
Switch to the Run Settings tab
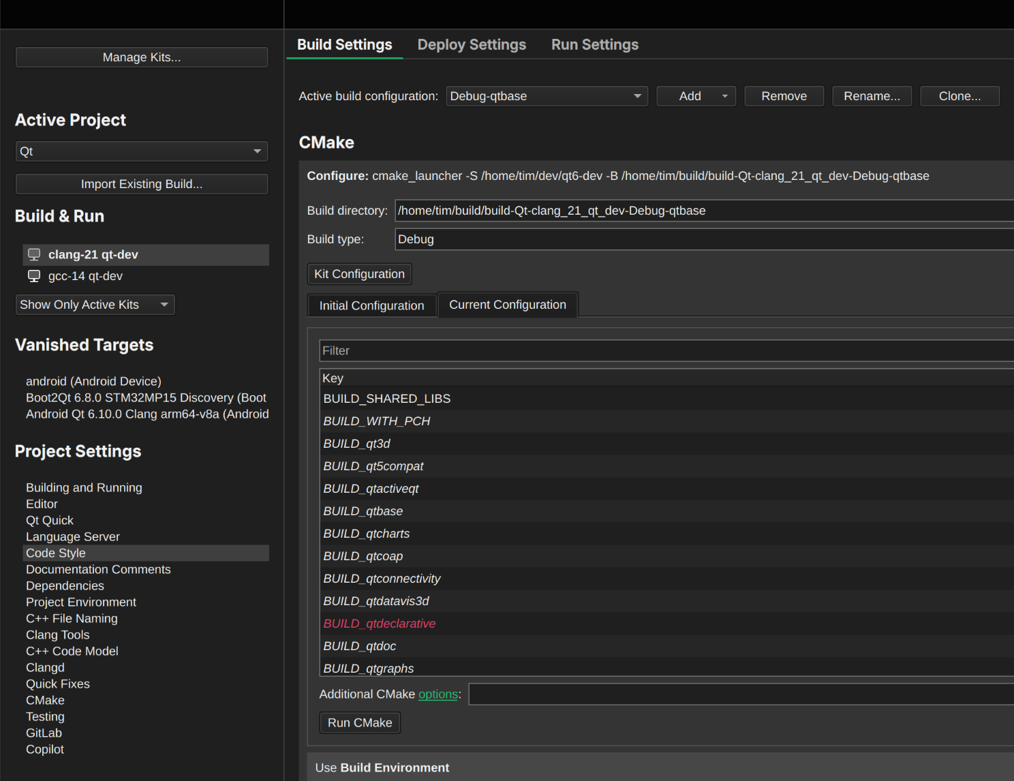(594, 45)
